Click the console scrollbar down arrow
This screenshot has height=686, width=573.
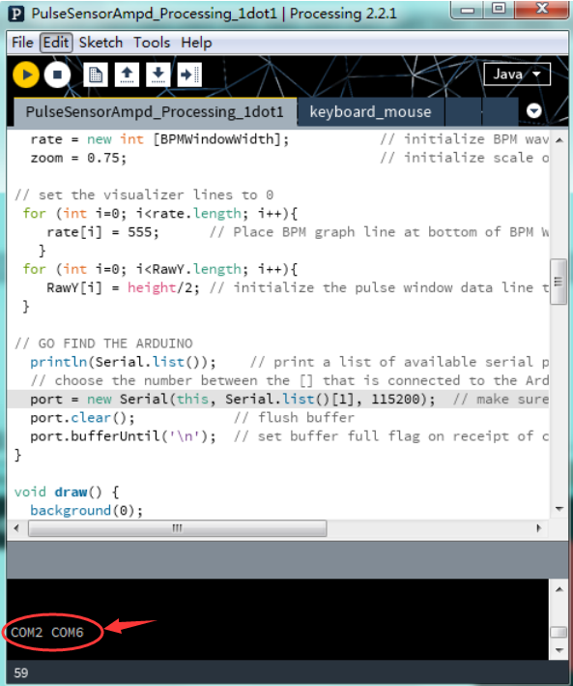coord(559,650)
